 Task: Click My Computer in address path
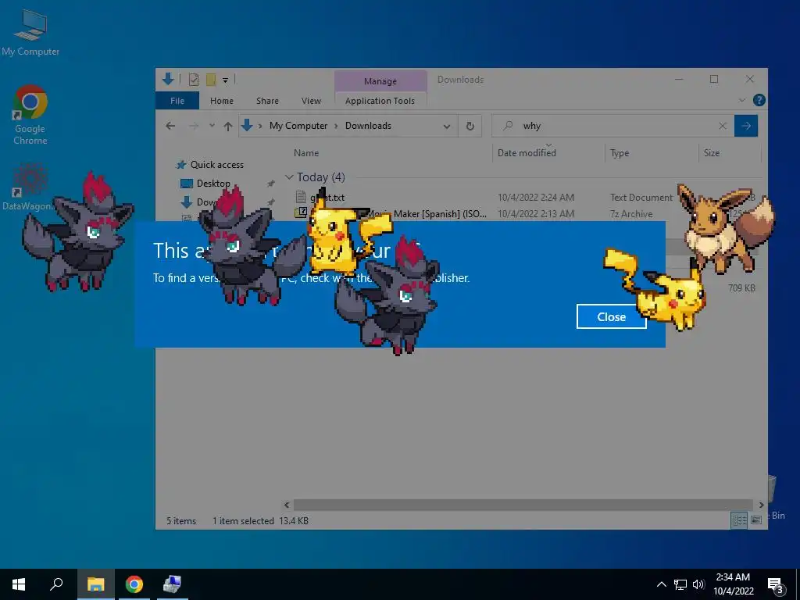(298, 126)
